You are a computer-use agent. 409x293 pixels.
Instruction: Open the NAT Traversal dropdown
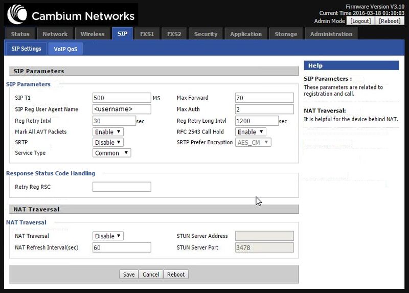point(108,236)
